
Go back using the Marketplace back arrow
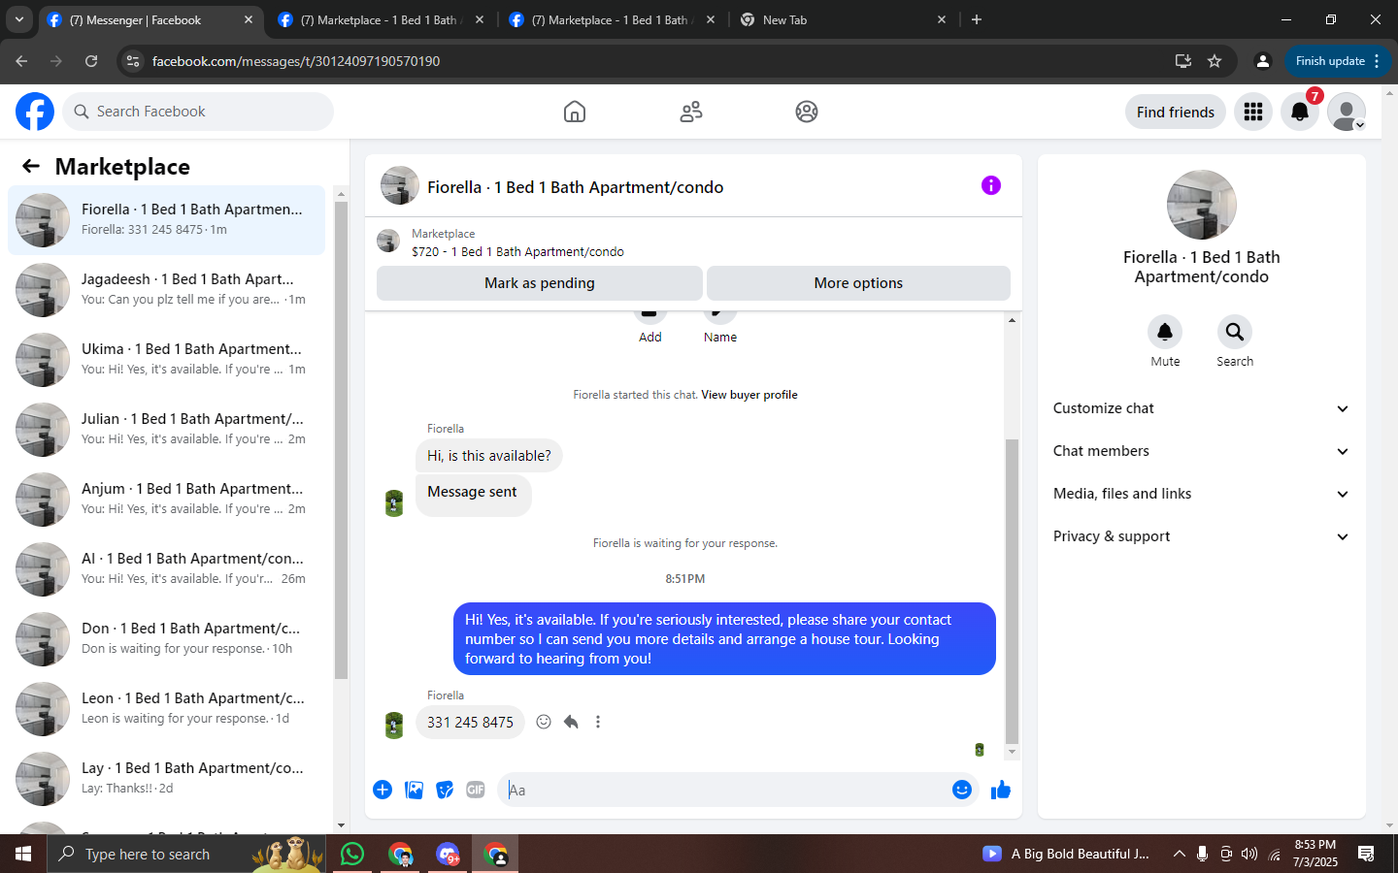coord(31,166)
